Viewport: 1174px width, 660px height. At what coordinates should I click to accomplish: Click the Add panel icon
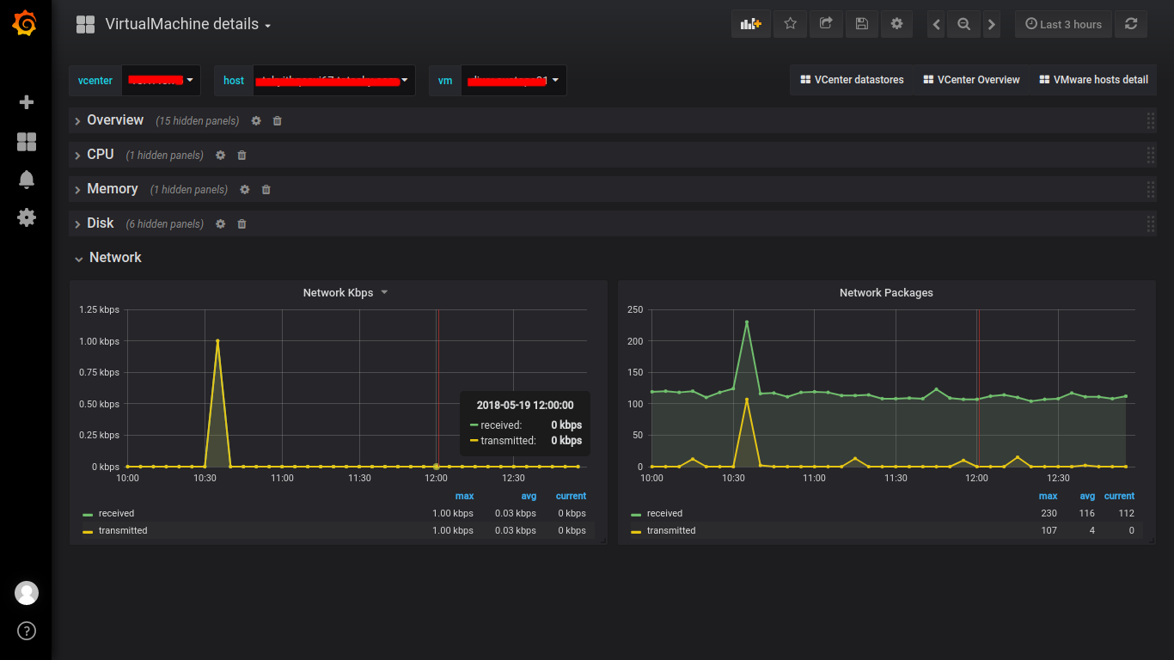751,24
